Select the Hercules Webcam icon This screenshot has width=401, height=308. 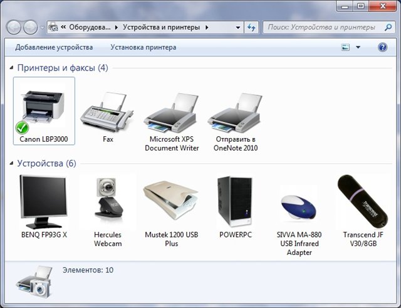click(x=108, y=201)
